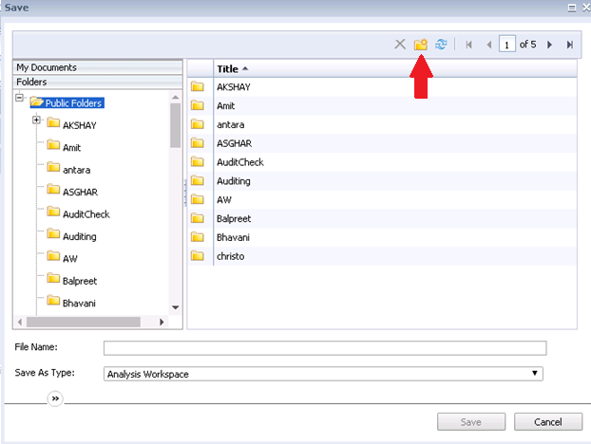Viewport: 591px width, 444px height.
Task: Sort the list by Title column header
Action: tap(228, 69)
